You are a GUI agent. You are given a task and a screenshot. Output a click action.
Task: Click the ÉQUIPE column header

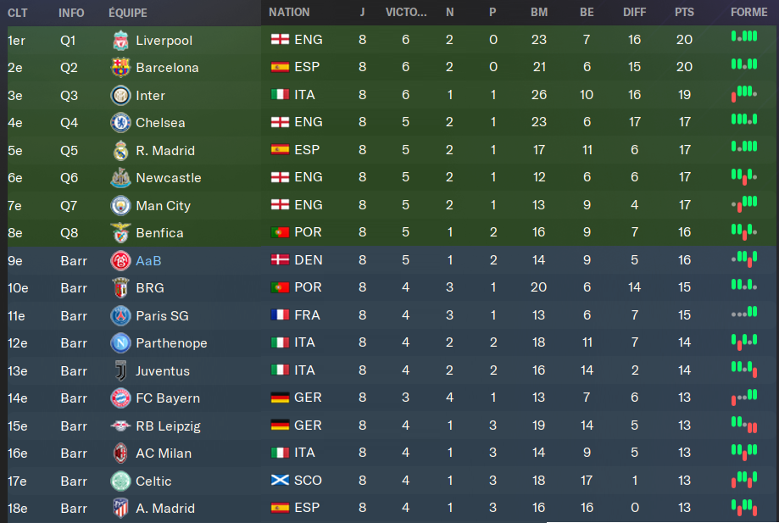coord(128,13)
